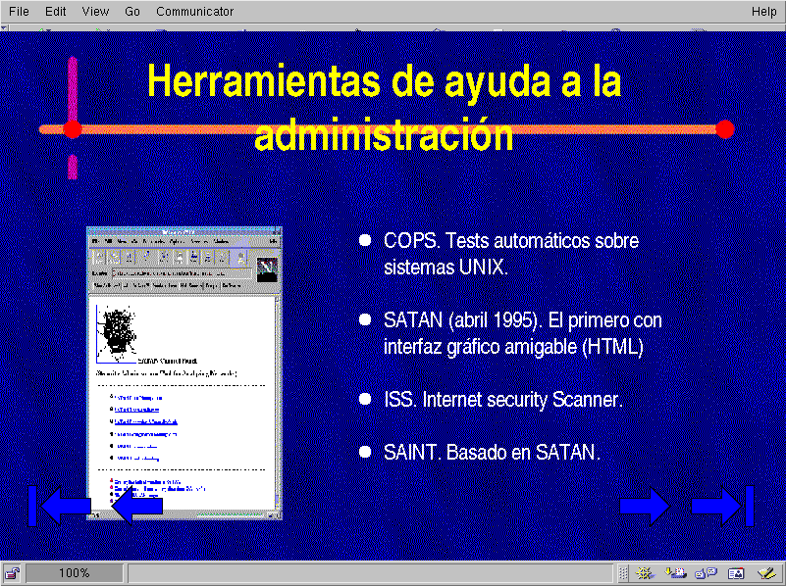
Task: Open Navigator via the ship wheel icon
Action: point(645,573)
